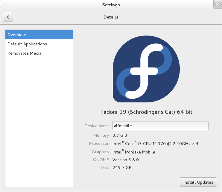Click the Memory label
The width and height of the screenshot is (222, 192).
pyautogui.click(x=101, y=136)
